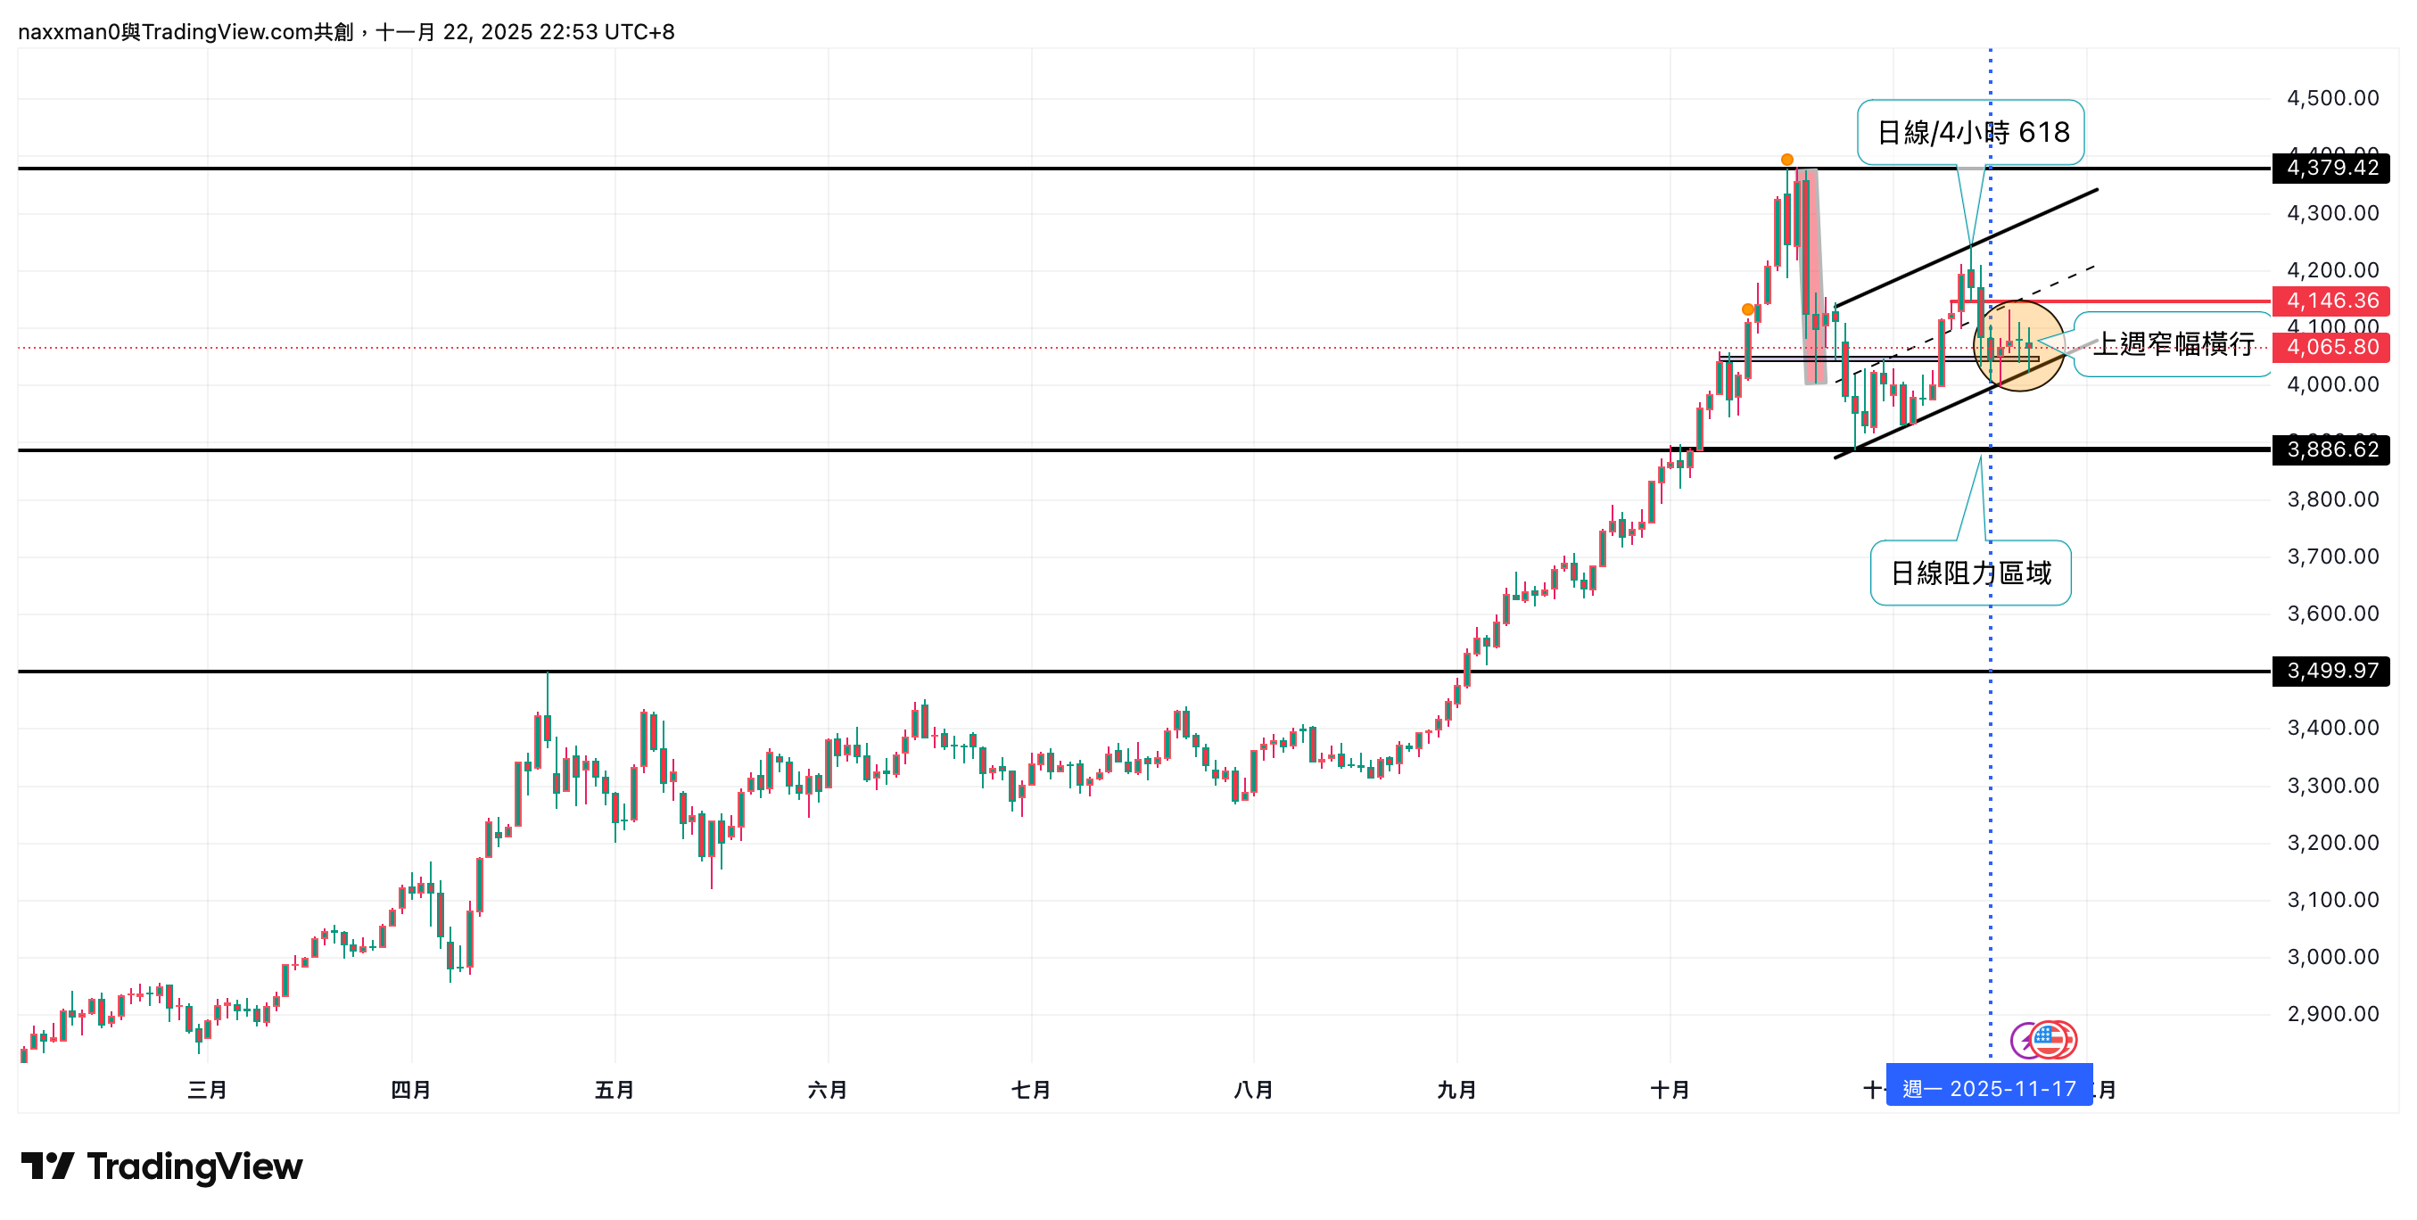Click the 3,800.00 price axis value
The image size is (2417, 1220).
pyautogui.click(x=2333, y=499)
